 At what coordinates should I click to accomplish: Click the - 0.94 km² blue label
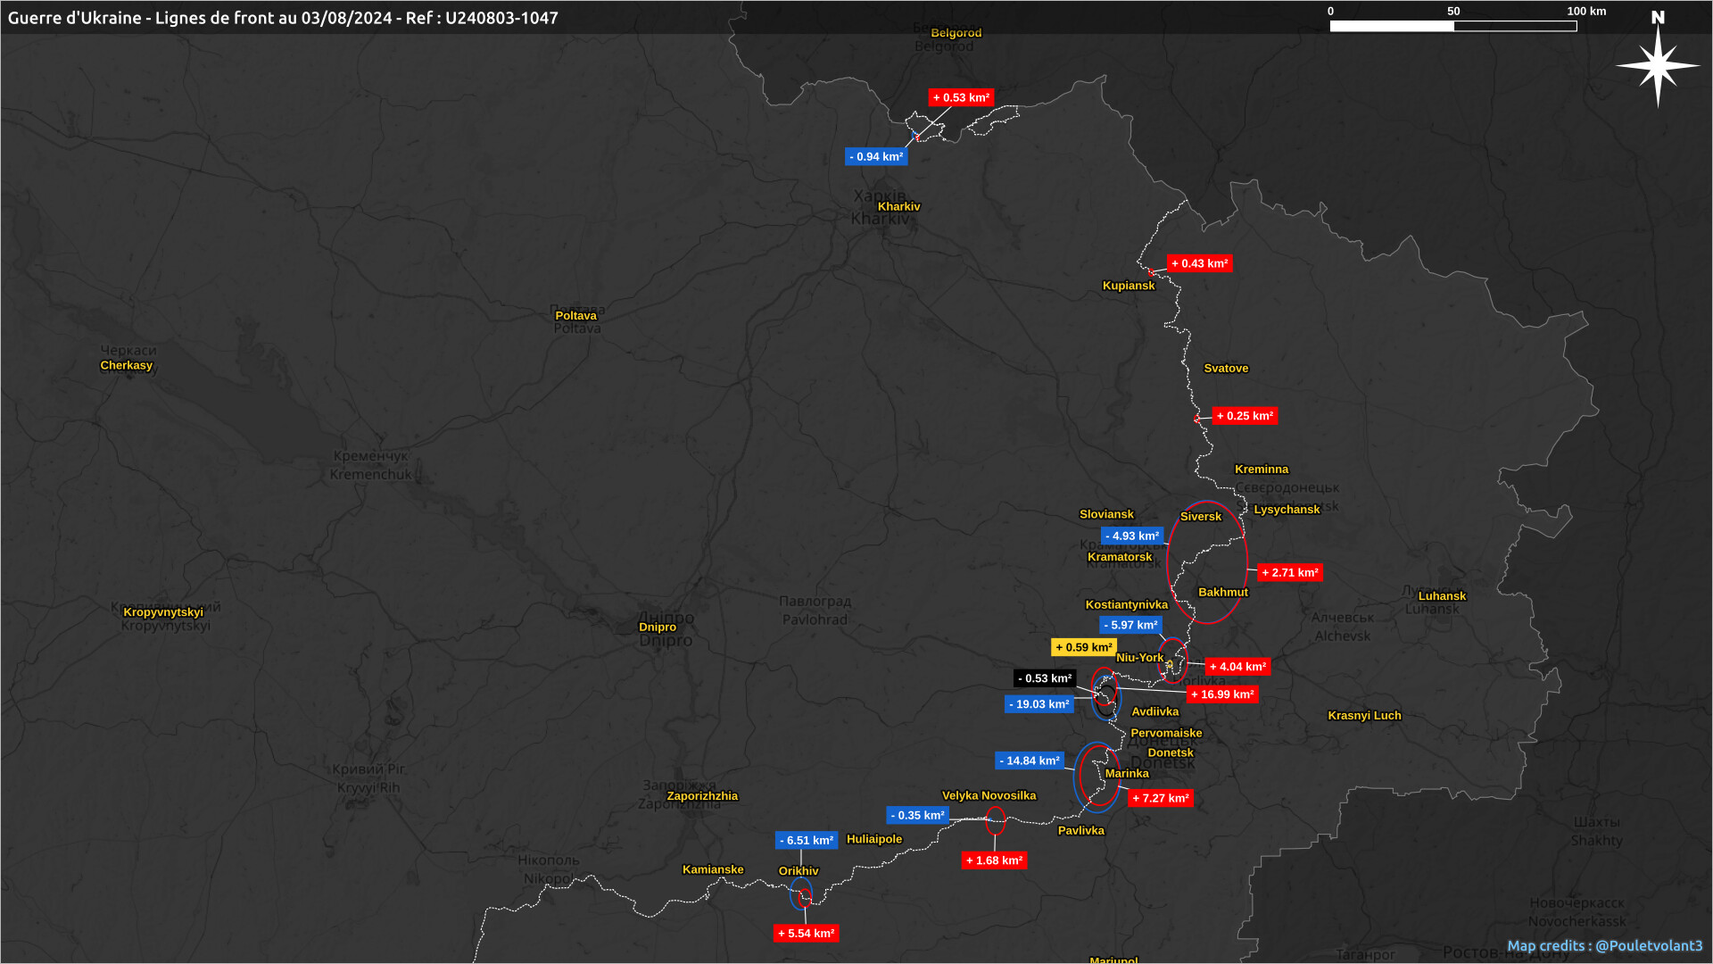coord(876,156)
